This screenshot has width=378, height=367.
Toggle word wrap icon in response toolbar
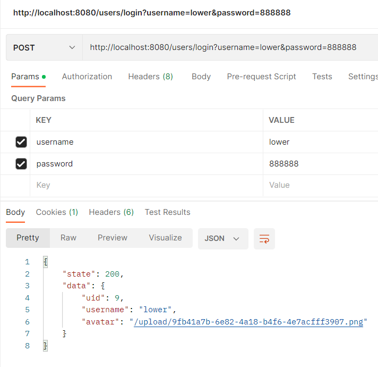tap(264, 239)
